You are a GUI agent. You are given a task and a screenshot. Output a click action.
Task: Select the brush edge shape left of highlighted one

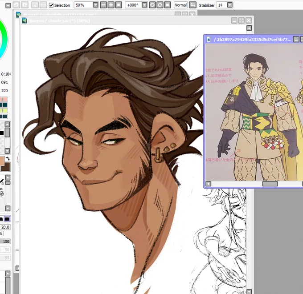[1, 219]
